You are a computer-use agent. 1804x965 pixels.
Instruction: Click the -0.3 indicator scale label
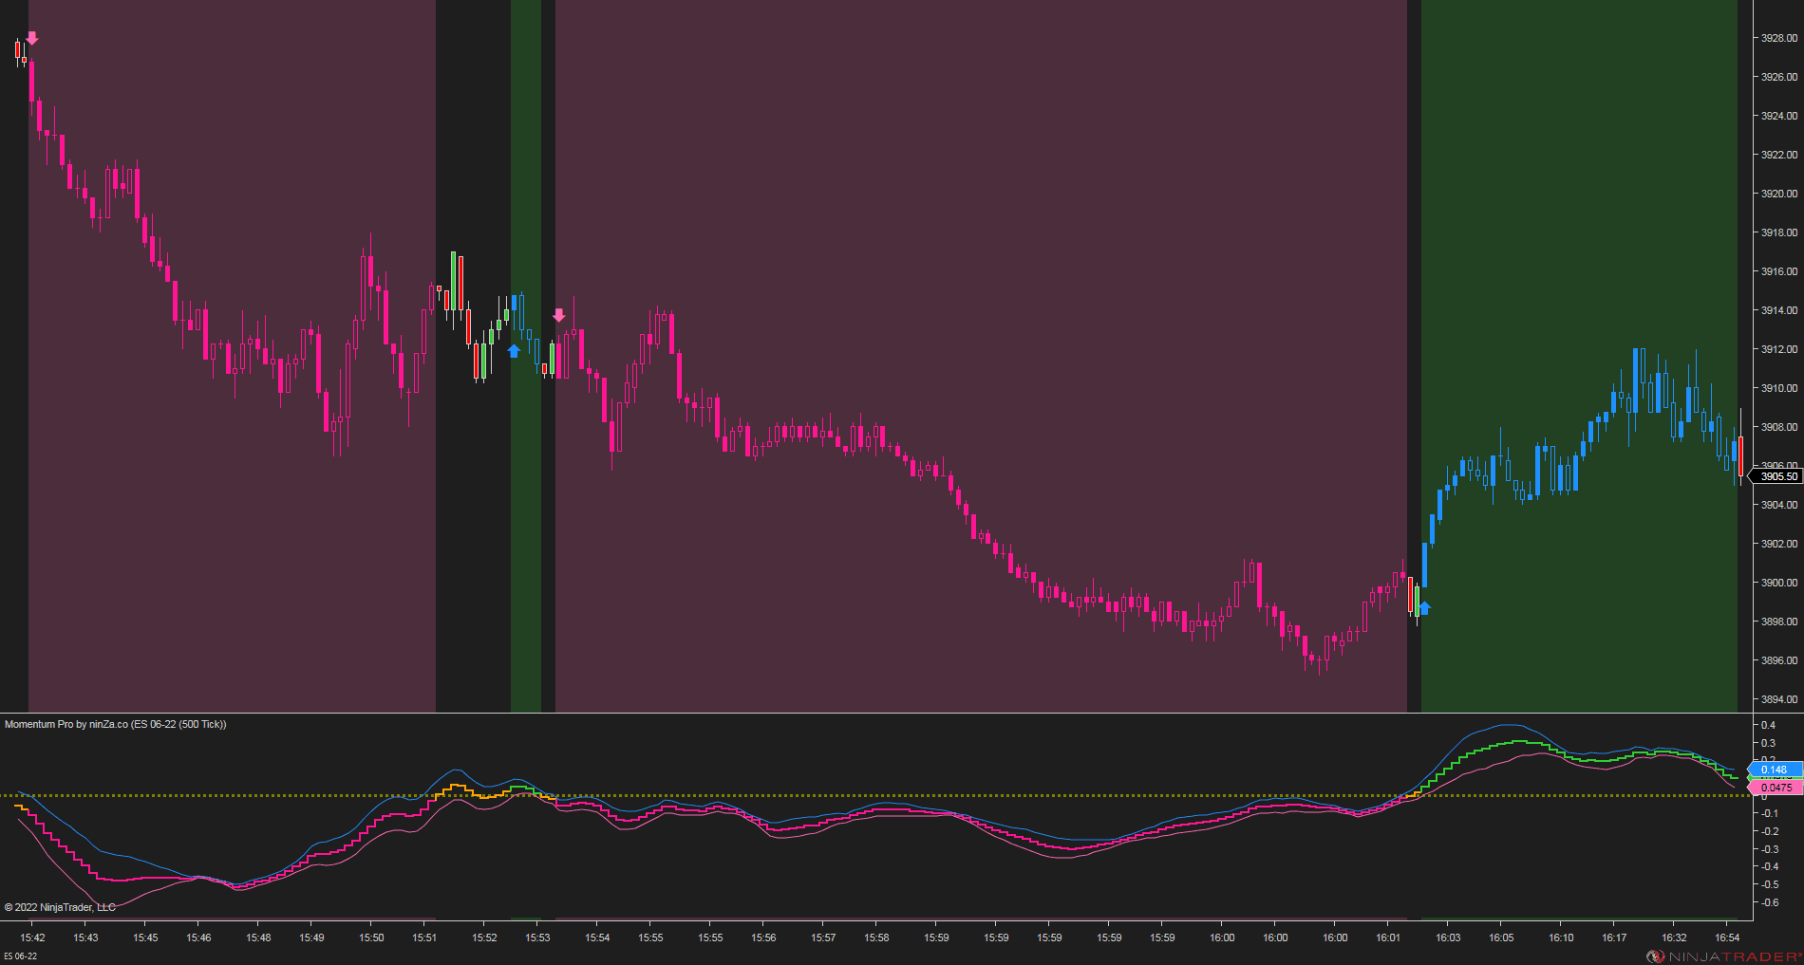(1768, 849)
